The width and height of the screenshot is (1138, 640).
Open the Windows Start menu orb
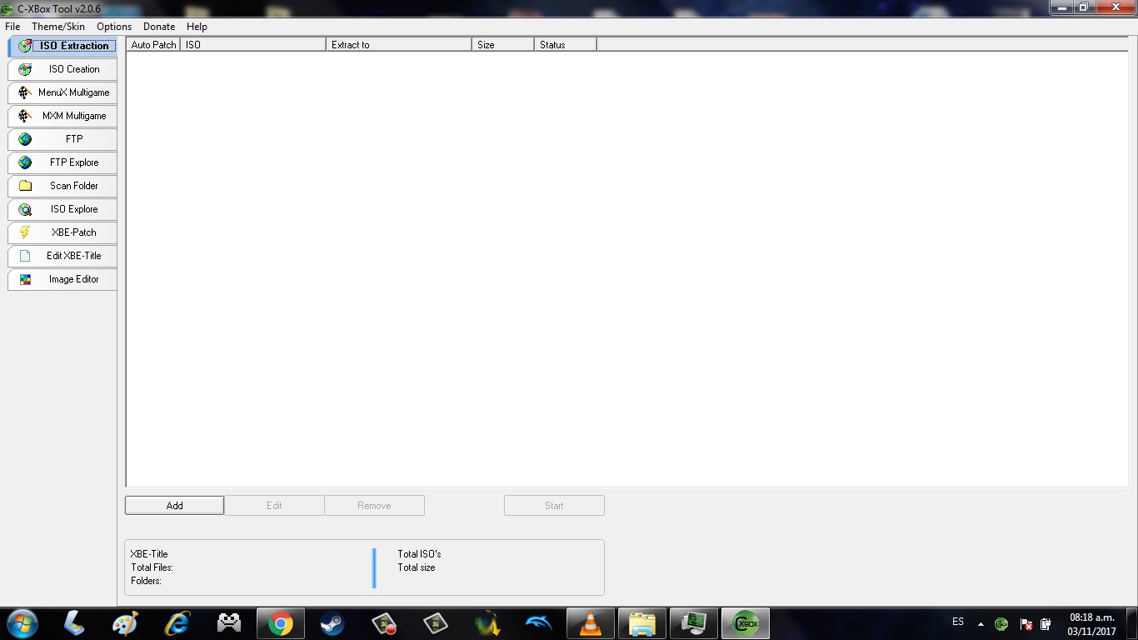[22, 623]
